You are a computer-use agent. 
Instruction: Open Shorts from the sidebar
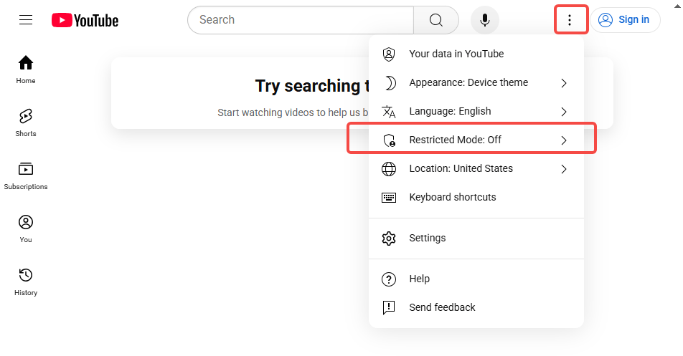[x=26, y=123]
